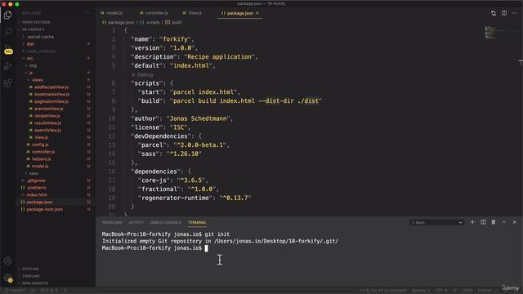The image size is (523, 294).
Task: Open package-lock.json in explorer
Action: [x=44, y=209]
